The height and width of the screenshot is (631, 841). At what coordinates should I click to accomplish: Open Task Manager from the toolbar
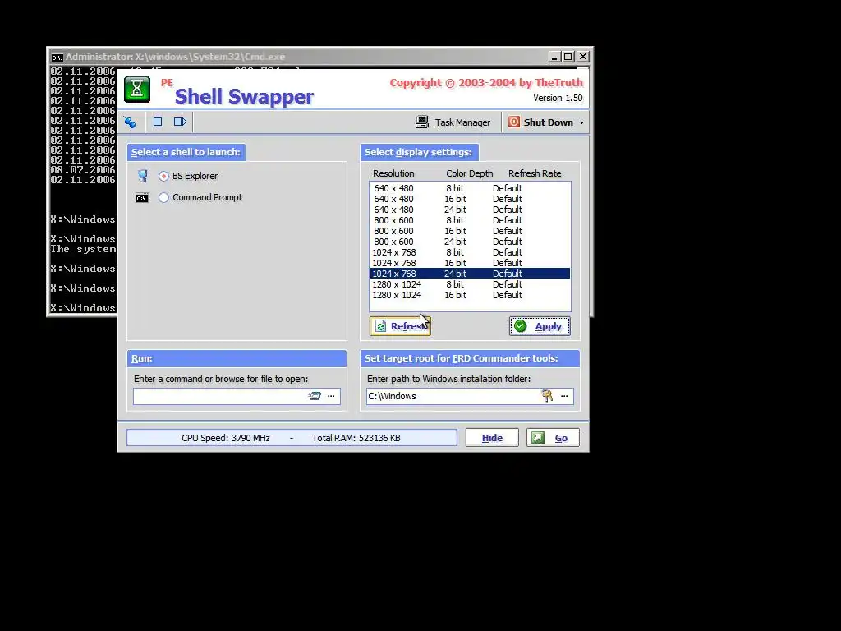[453, 122]
